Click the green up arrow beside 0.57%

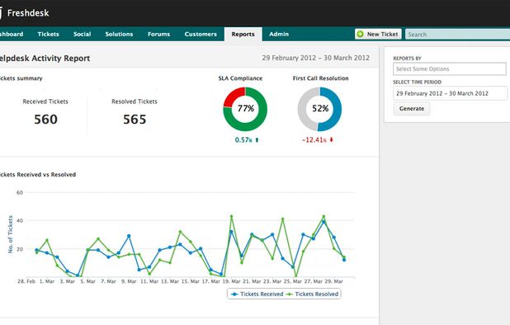257,139
